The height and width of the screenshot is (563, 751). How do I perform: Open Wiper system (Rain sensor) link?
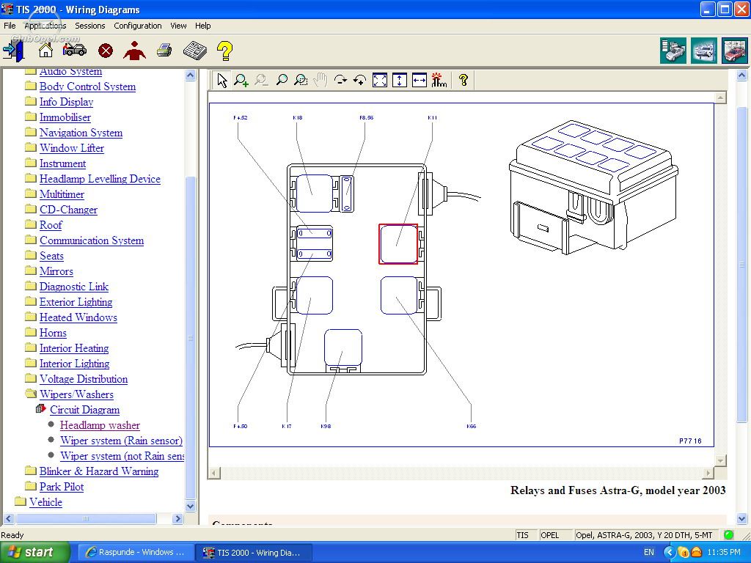click(x=121, y=441)
